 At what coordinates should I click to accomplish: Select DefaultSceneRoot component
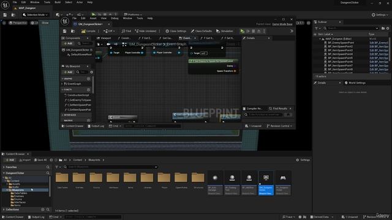pyautogui.click(x=79, y=54)
